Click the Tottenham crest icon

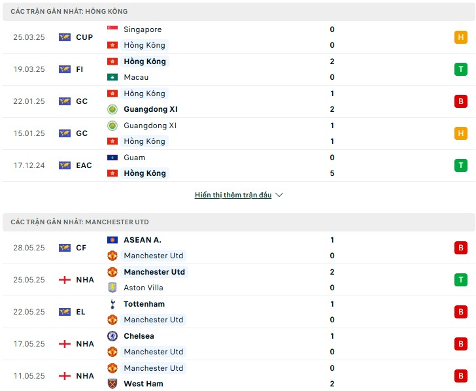(x=112, y=304)
